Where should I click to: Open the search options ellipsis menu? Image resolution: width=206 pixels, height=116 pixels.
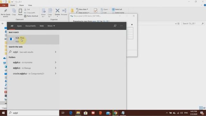click(121, 26)
